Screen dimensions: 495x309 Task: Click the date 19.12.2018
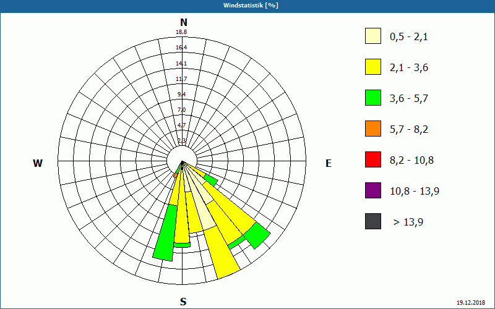471,302
